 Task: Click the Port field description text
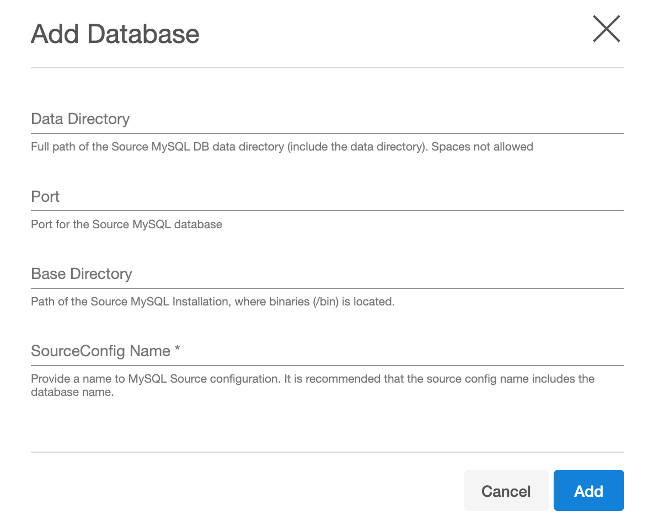126,224
